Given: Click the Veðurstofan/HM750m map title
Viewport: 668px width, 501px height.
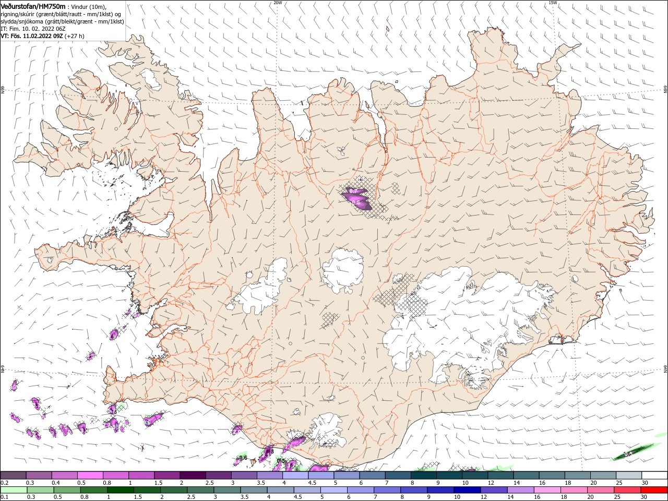Looking at the screenshot, I should coord(33,6).
